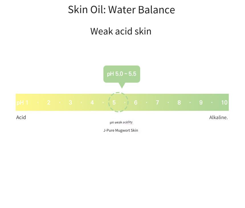245x208 pixels.
Task: Click the 'Skin Oil: Water Balance' heading
Action: click(x=121, y=9)
